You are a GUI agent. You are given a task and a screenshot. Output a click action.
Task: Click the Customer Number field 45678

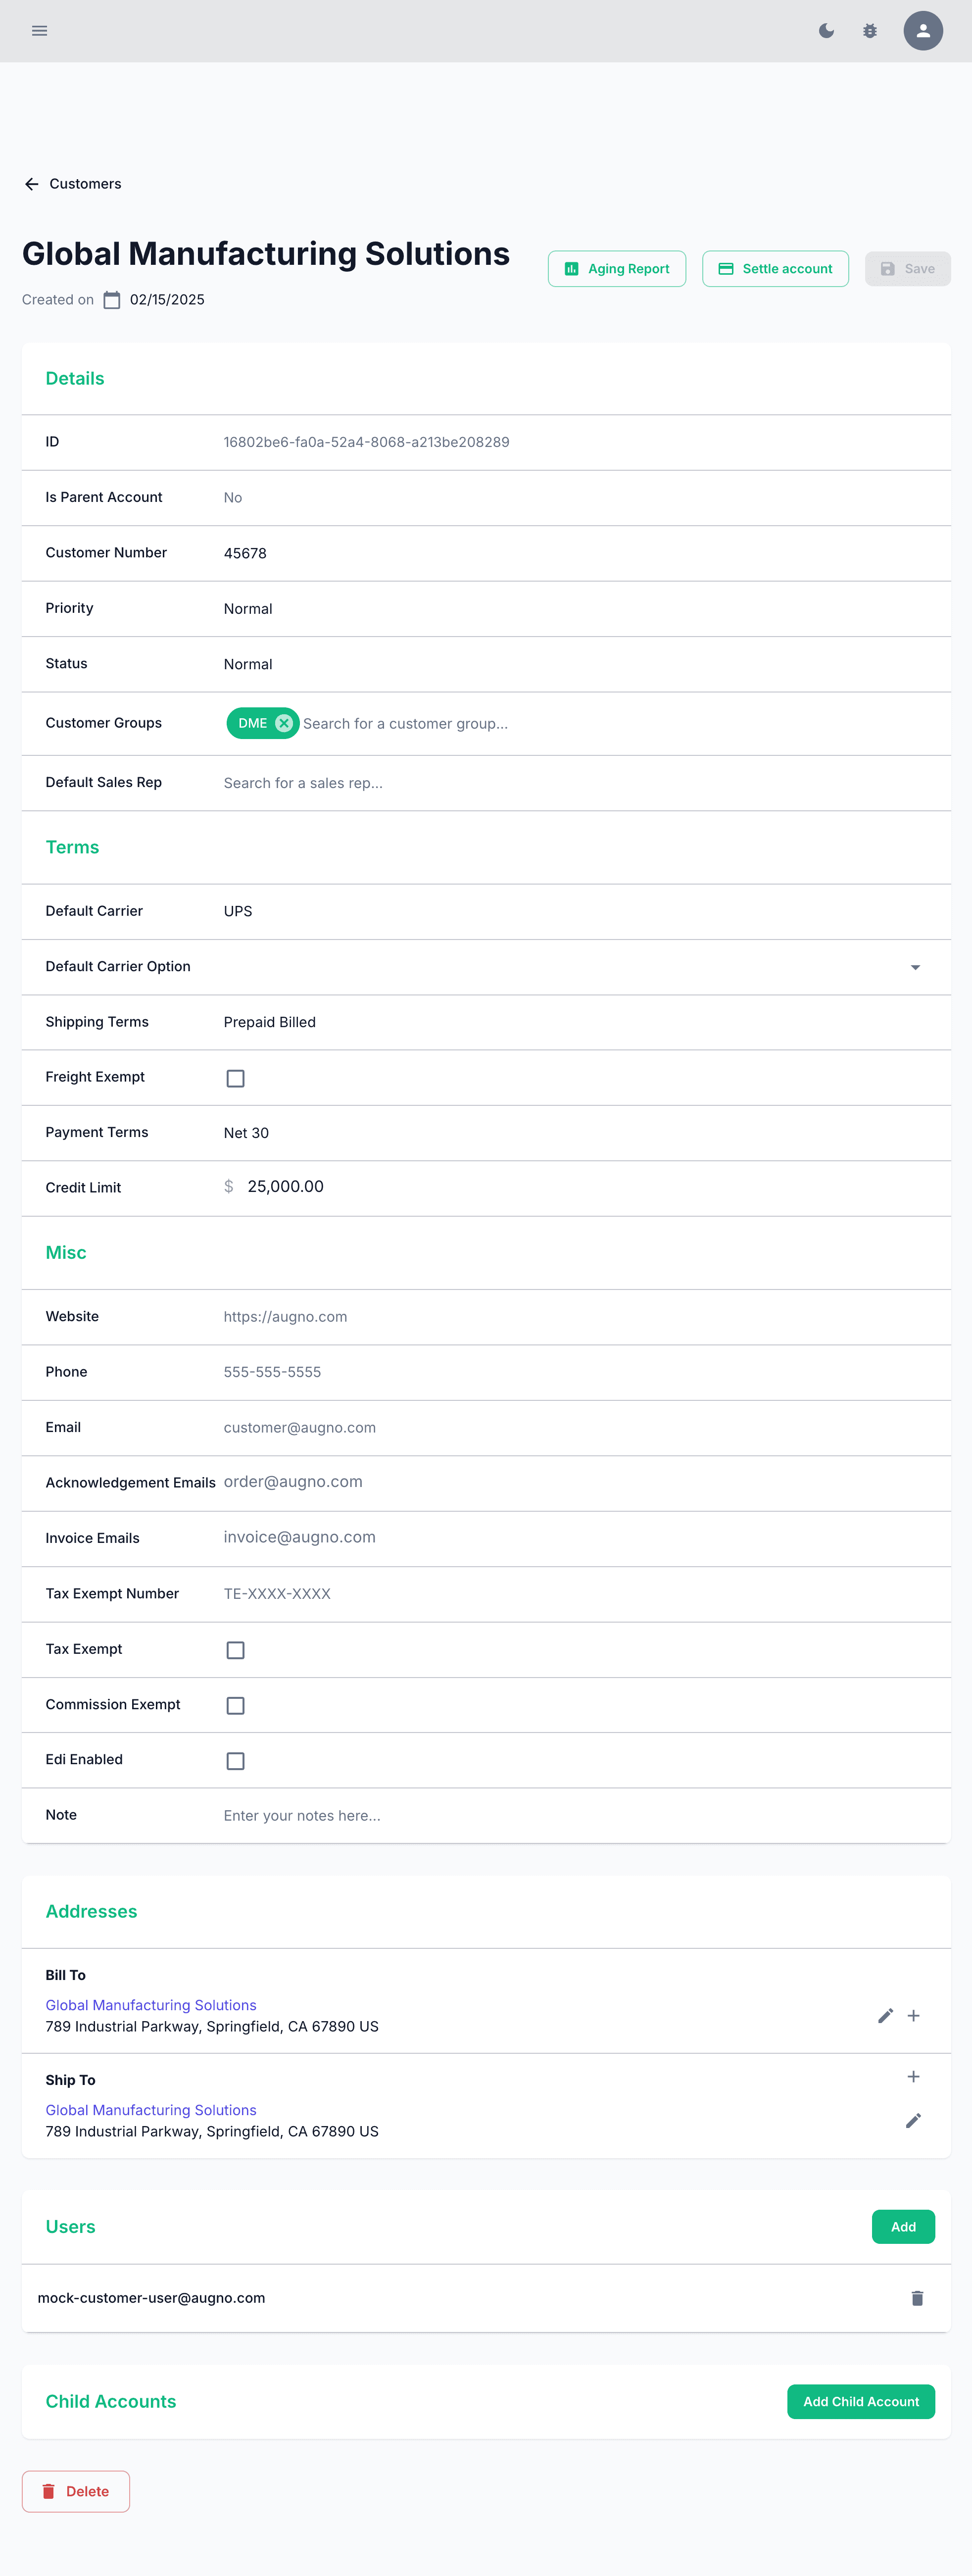pyautogui.click(x=574, y=553)
